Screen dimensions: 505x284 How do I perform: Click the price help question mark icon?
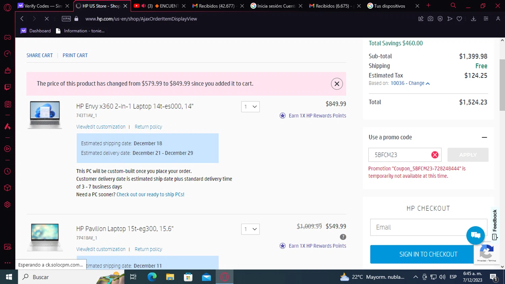coord(343,237)
